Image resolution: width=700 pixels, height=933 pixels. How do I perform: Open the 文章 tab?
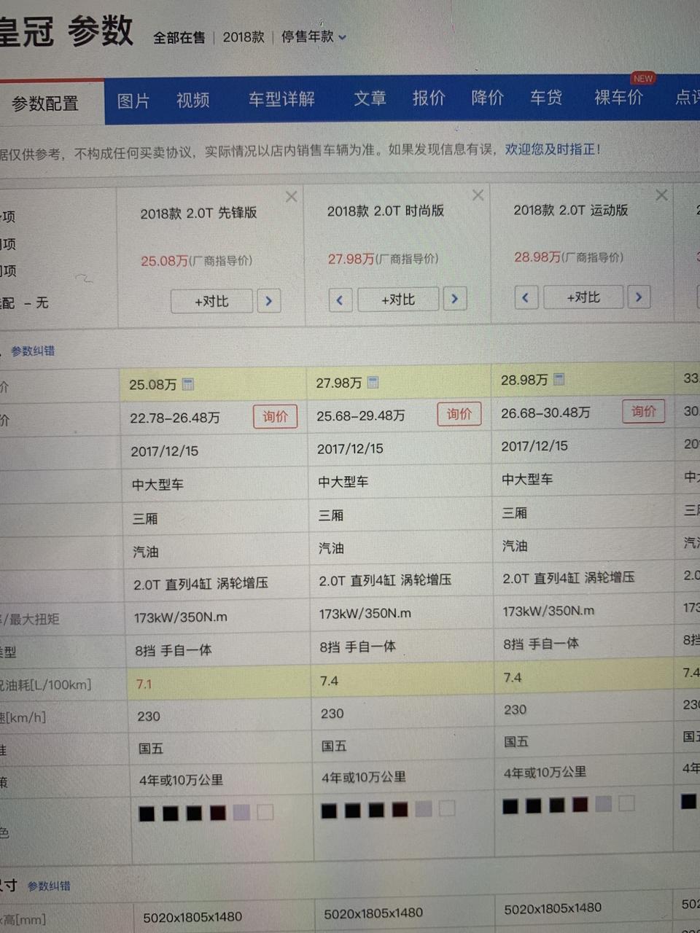click(x=370, y=98)
